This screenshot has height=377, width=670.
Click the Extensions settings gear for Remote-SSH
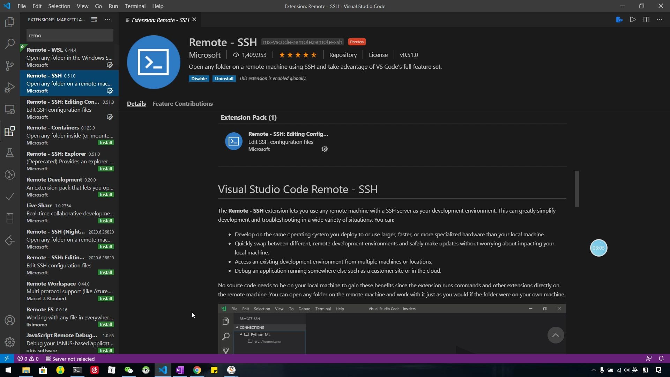(110, 91)
